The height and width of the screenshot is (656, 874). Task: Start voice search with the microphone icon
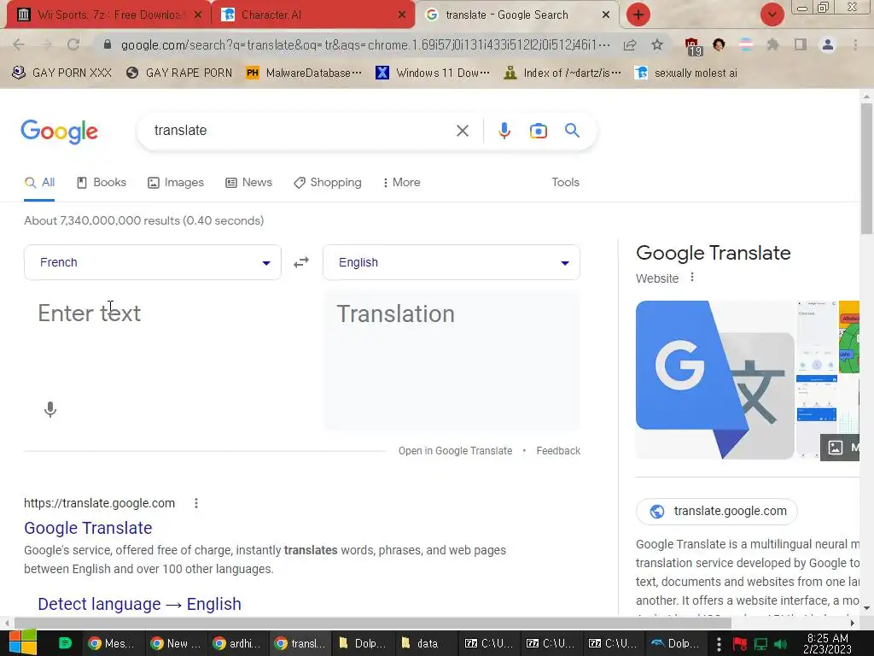click(x=504, y=131)
